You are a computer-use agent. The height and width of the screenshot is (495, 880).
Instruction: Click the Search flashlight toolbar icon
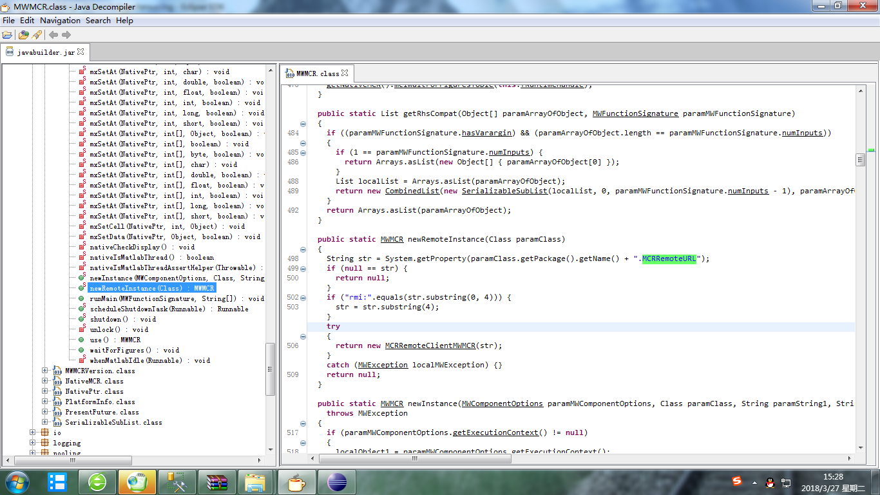click(37, 35)
